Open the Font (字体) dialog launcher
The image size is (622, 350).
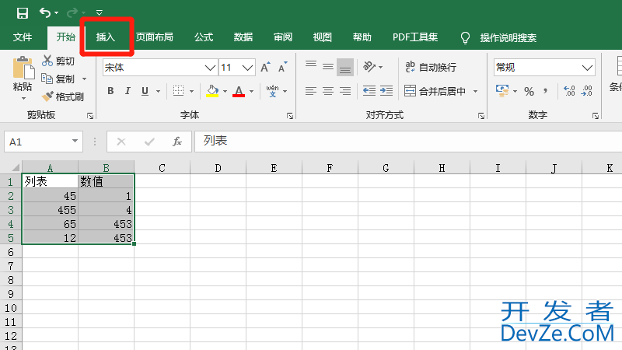pyautogui.click(x=290, y=116)
